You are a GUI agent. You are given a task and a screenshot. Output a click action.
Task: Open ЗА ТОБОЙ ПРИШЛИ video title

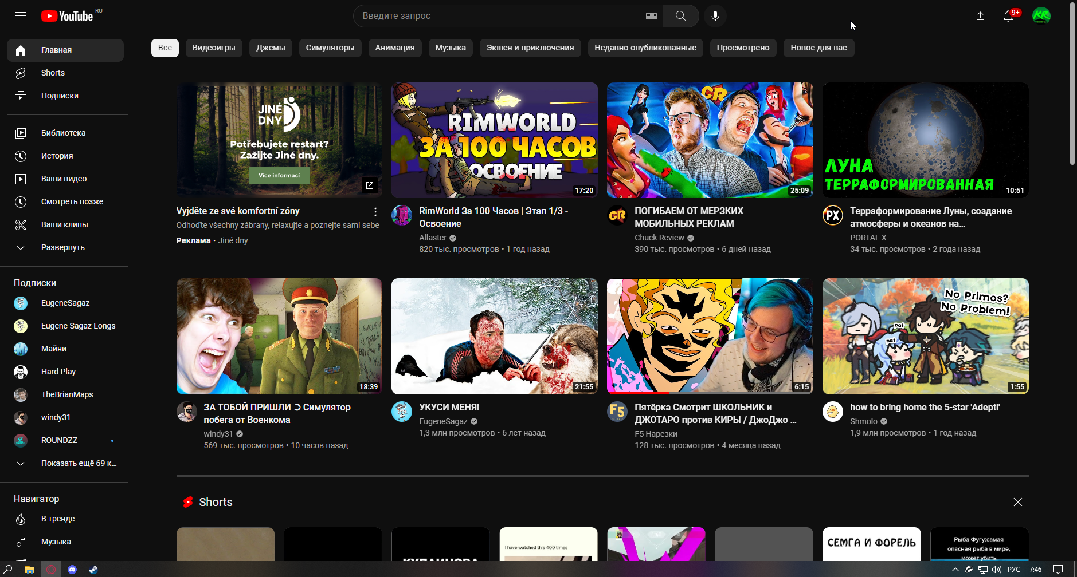277,413
